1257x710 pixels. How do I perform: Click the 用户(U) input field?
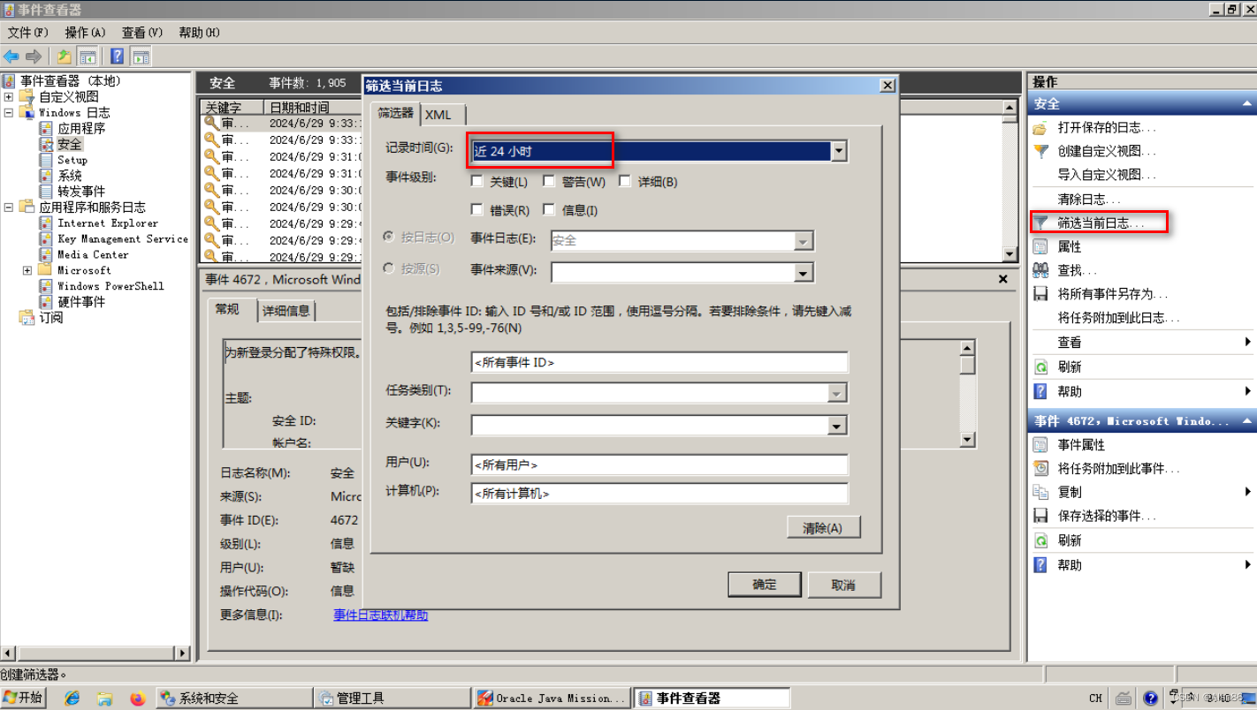click(659, 465)
